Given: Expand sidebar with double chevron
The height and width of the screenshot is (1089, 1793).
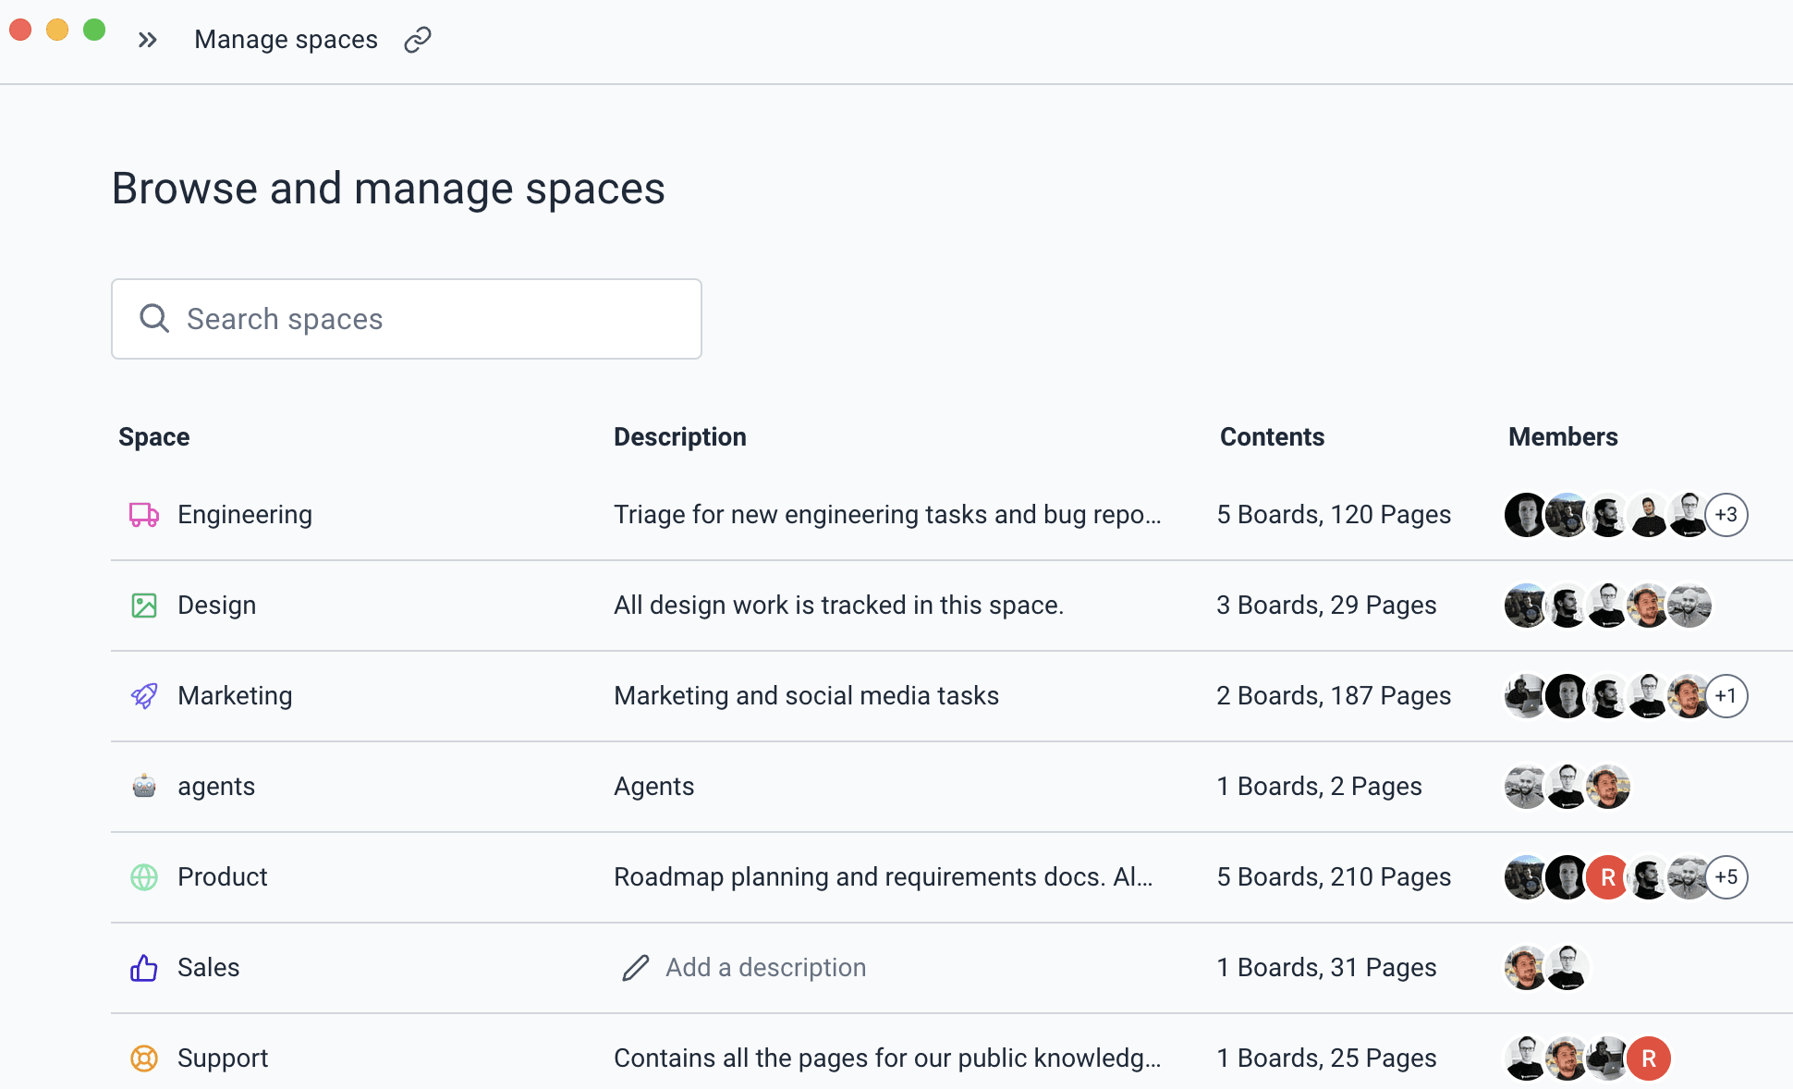Looking at the screenshot, I should (x=148, y=40).
